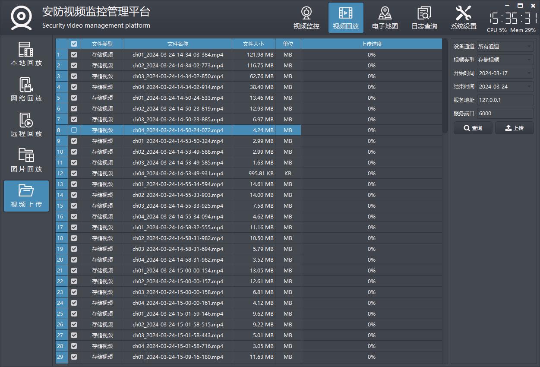Open 系统设置 wrench icon
The width and height of the screenshot is (540, 367).
pos(463,18)
